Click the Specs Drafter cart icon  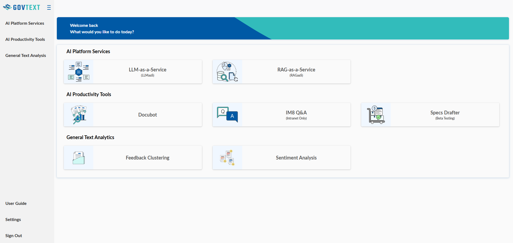pos(376,115)
